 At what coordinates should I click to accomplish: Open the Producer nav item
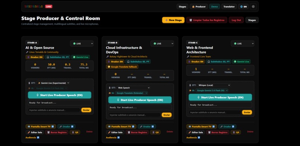(x=199, y=6)
